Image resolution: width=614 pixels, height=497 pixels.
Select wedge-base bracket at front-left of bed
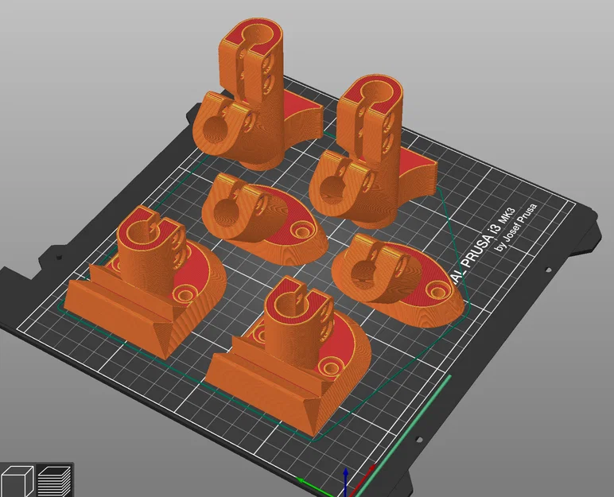(x=145, y=282)
